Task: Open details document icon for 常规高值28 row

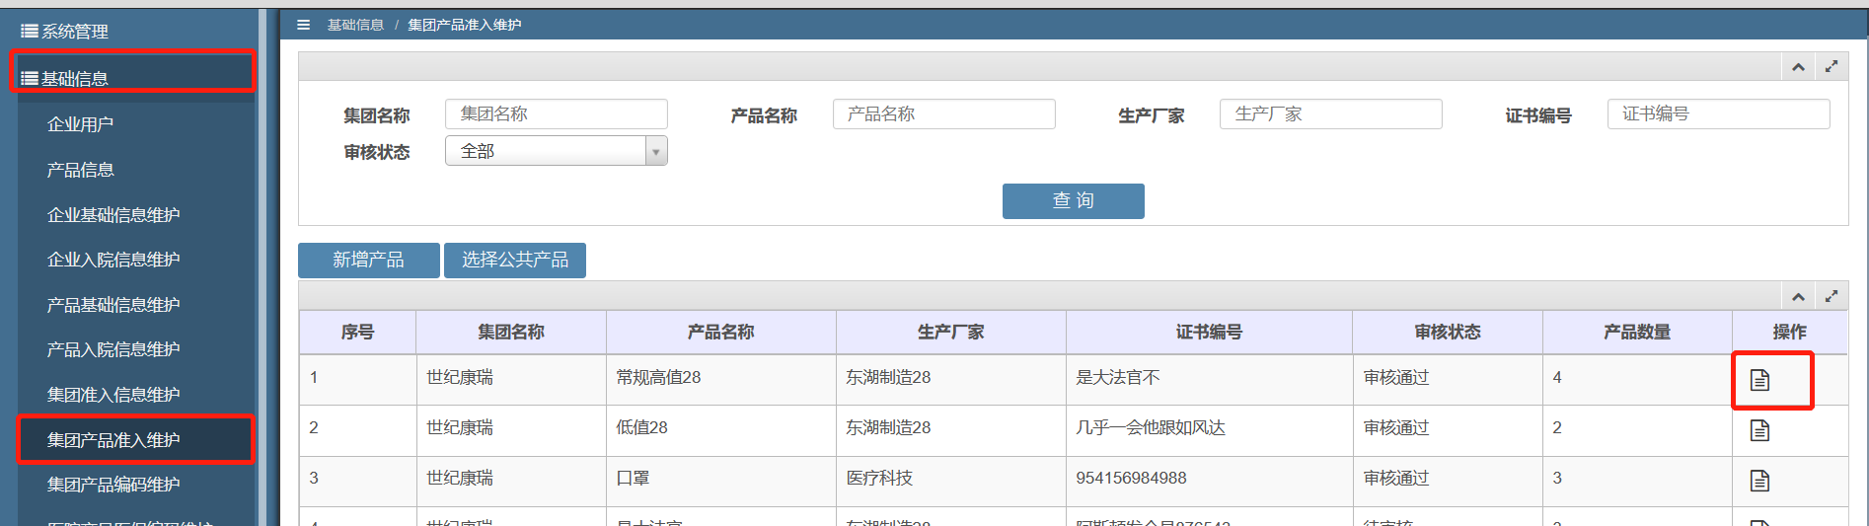Action: [x=1759, y=380]
